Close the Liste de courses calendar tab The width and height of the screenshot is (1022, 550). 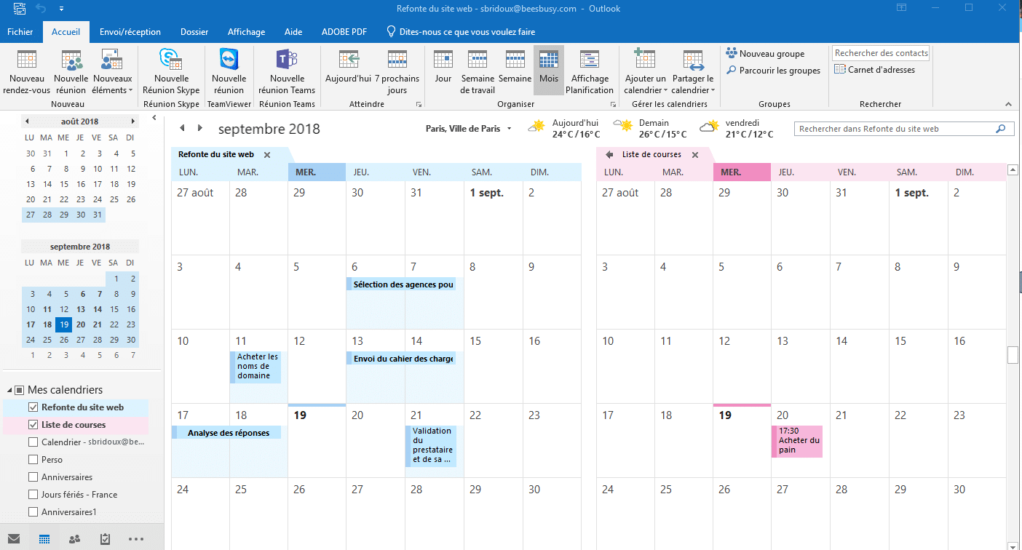[x=695, y=155]
